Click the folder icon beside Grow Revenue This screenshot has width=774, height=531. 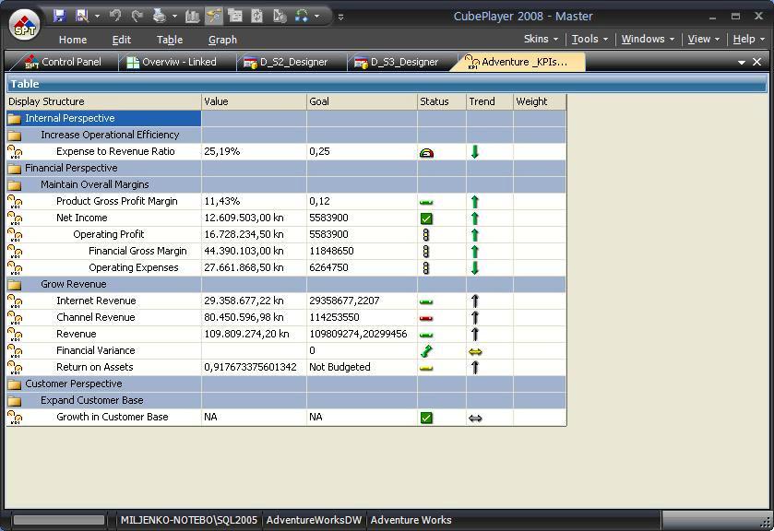(x=15, y=285)
